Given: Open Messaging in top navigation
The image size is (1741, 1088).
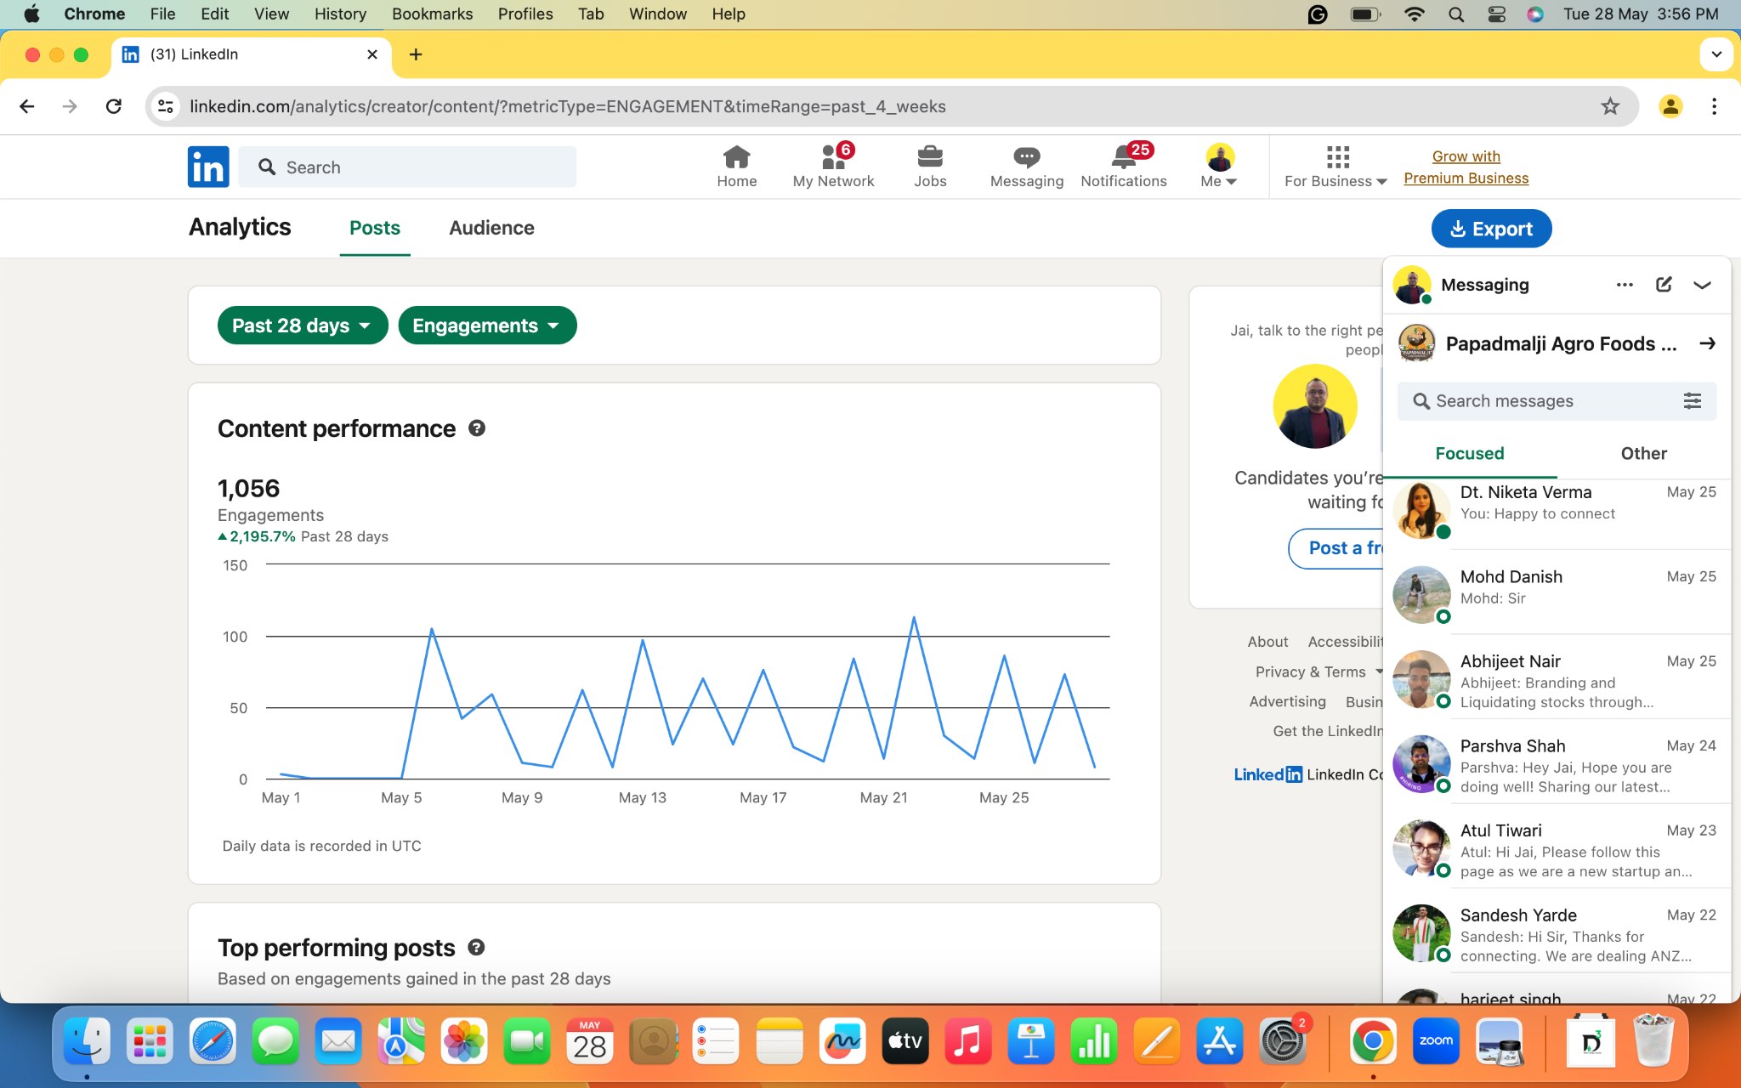Looking at the screenshot, I should (1027, 167).
